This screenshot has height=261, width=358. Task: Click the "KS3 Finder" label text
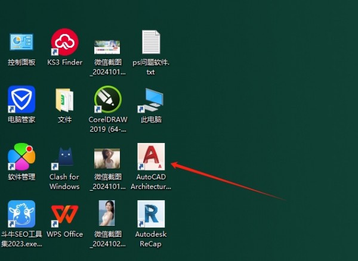click(x=64, y=62)
